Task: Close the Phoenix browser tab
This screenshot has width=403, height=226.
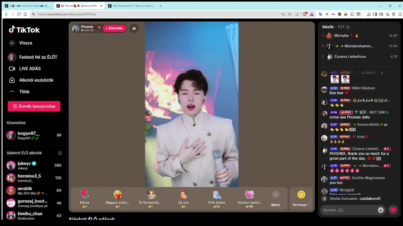Action: tap(101, 6)
